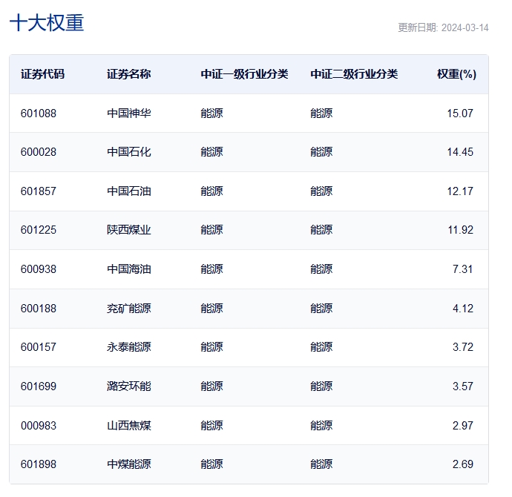Click second-level industry 能源 in 永泰能源 row

[321, 346]
